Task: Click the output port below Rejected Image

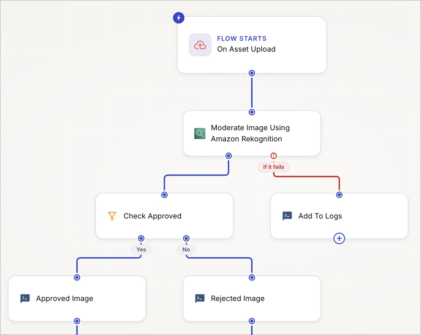Action: pyautogui.click(x=252, y=321)
